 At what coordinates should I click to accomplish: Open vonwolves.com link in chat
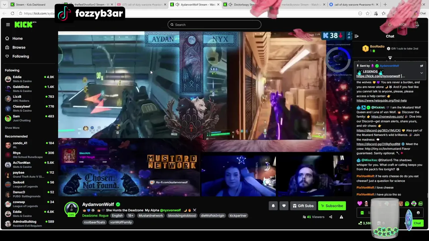(x=387, y=116)
